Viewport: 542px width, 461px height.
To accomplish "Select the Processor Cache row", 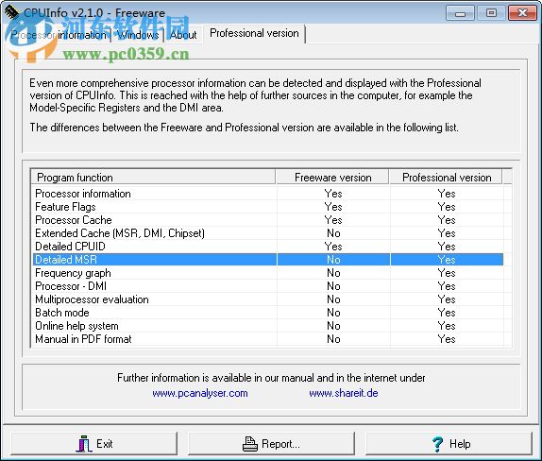I will coord(268,220).
